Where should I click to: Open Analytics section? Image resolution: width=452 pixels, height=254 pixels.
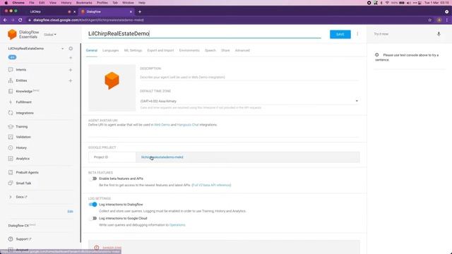click(x=23, y=158)
